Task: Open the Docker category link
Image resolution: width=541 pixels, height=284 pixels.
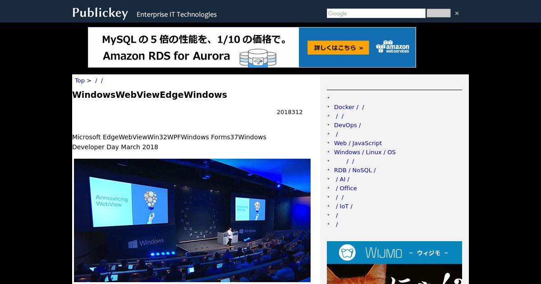Action: click(349, 107)
